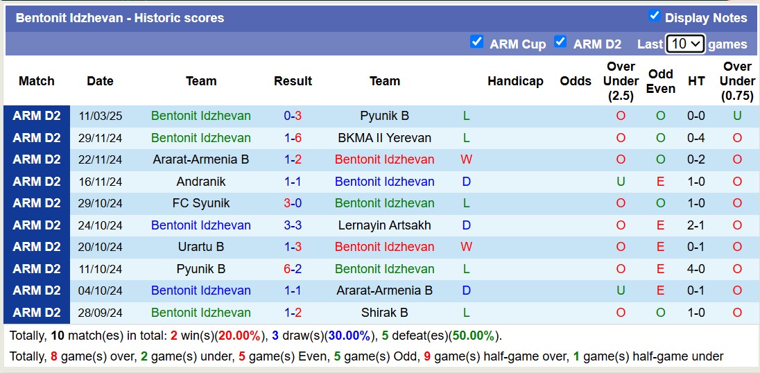This screenshot has height=373, width=760.
Task: Click the BKMA II Yerevan team name
Action: 384,138
